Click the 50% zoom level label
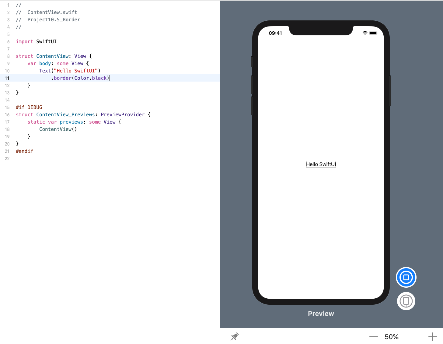The image size is (443, 344). [392, 337]
